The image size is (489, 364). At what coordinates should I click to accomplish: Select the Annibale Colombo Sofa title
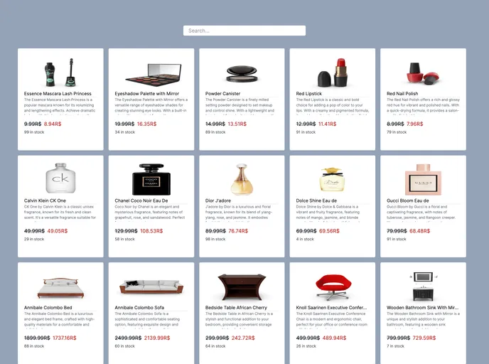[x=139, y=308]
